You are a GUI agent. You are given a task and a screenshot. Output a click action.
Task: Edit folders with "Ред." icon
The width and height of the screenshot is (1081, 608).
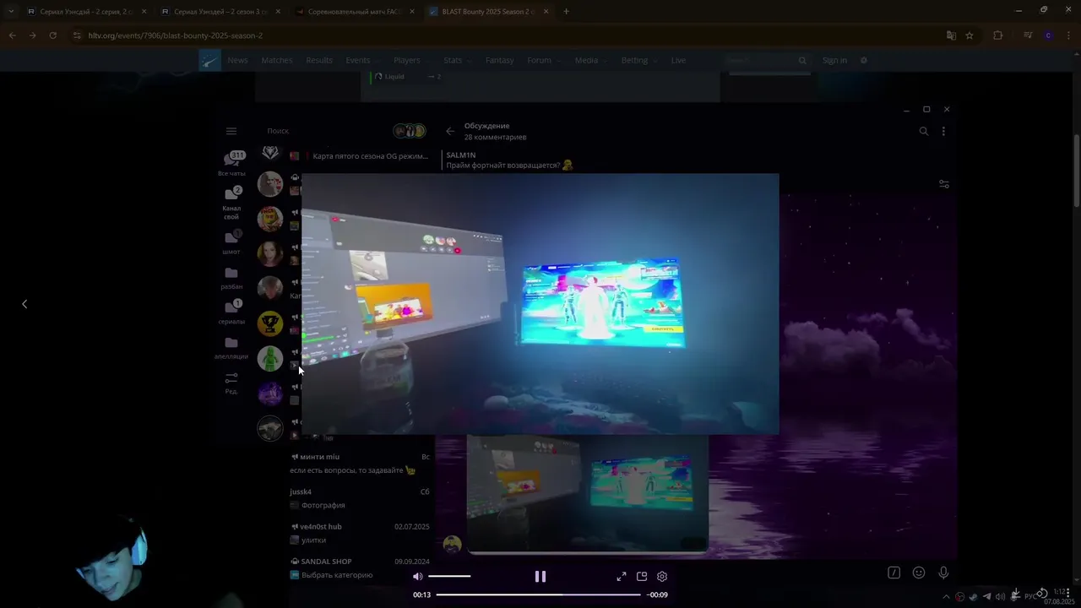(x=231, y=383)
